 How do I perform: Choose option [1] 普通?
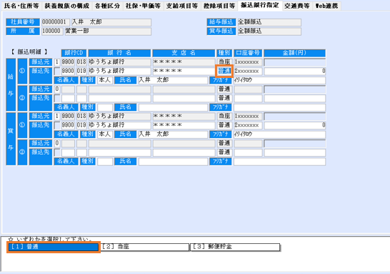pyautogui.click(x=54, y=247)
